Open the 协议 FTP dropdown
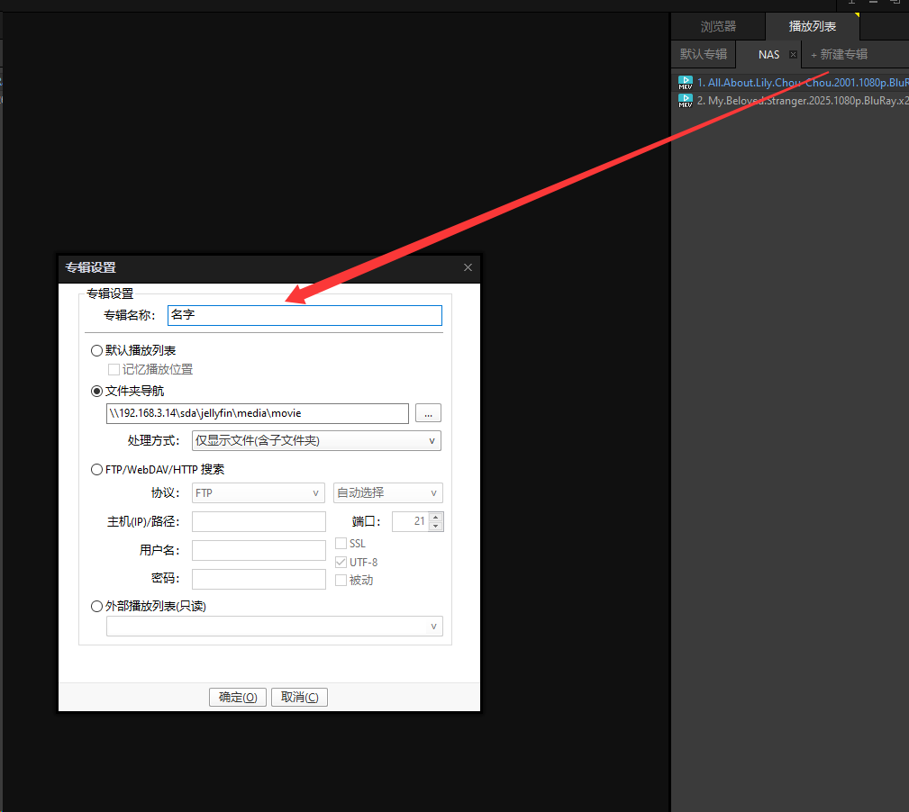 click(258, 493)
